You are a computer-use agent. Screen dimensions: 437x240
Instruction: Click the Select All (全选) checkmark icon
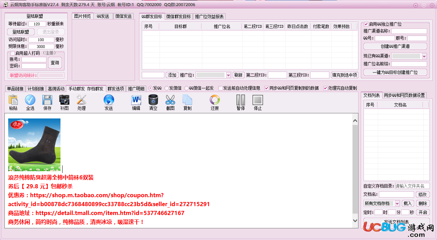tap(30, 100)
